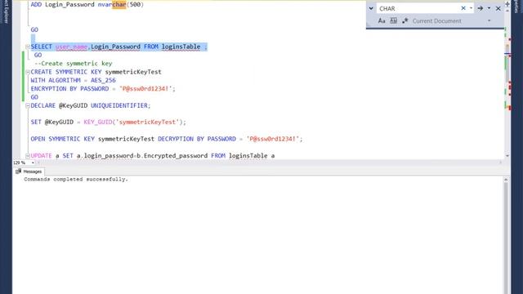Click the editor scrollbar down arrow
Viewport: 523px width, 294px height.
coord(507,156)
